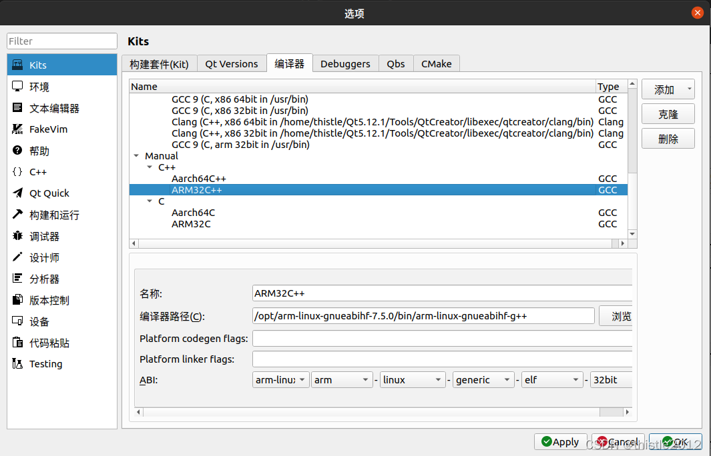
Task: Select the Aarch64C compiler row
Action: point(378,213)
